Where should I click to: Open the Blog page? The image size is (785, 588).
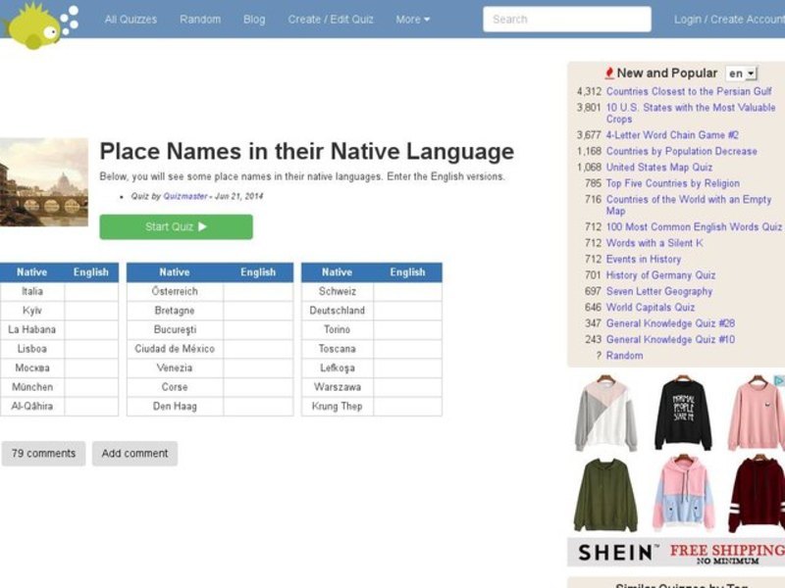click(x=254, y=19)
